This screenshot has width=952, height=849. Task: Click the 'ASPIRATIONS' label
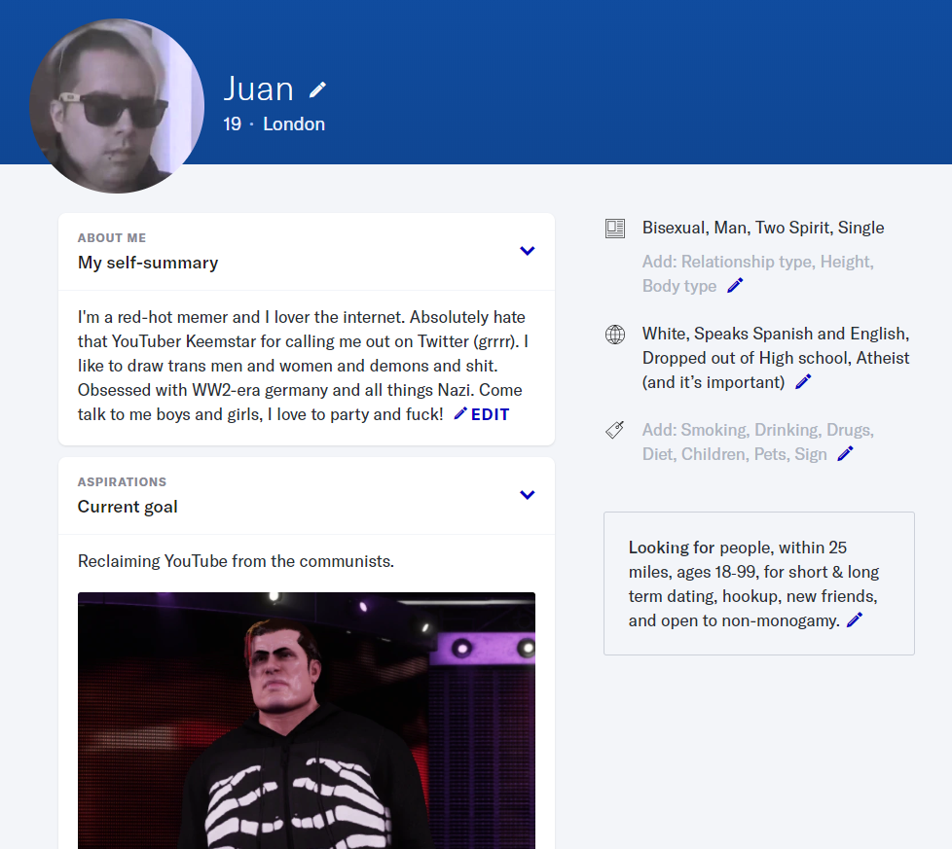click(122, 482)
